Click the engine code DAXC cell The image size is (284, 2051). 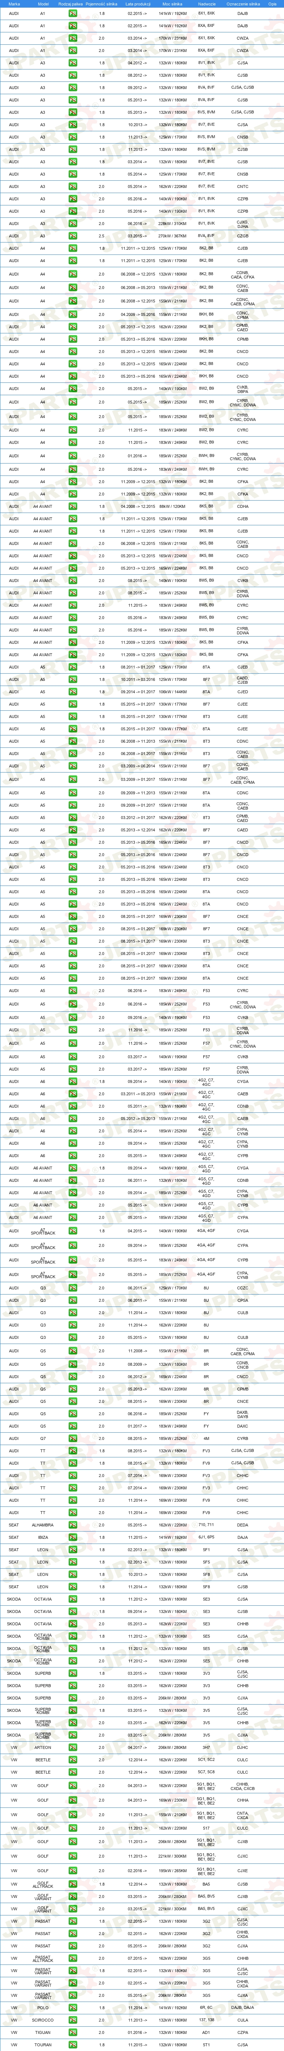click(x=243, y=1426)
